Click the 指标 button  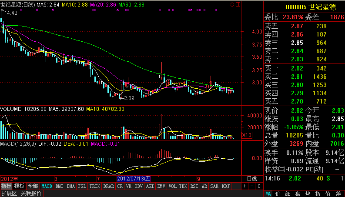point(6,186)
